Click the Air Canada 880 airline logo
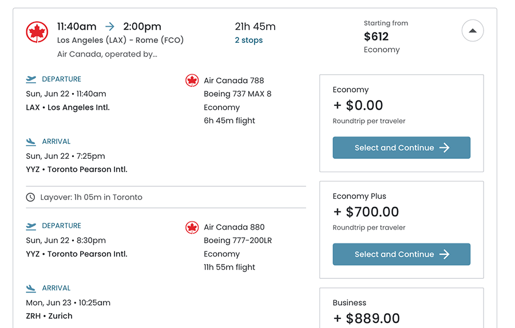This screenshot has height=328, width=515. pos(192,227)
